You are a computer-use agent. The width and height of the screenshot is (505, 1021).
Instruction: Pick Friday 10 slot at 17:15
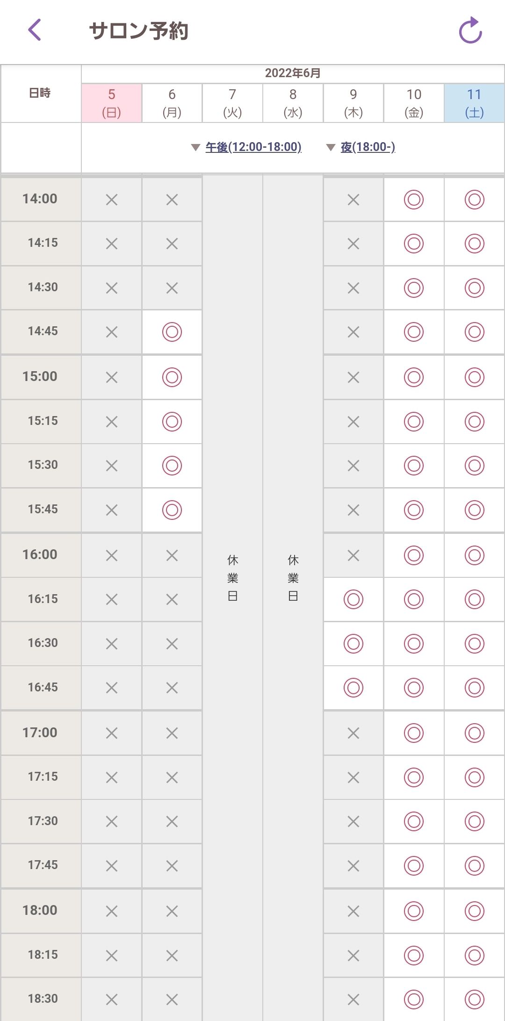tap(414, 777)
